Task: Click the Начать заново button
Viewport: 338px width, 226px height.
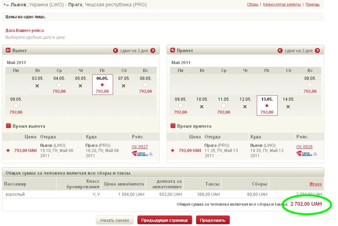Action: [114, 220]
